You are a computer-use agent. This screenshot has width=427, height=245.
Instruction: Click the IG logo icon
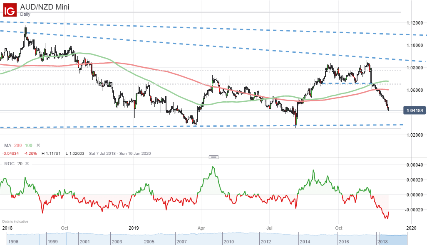point(10,10)
